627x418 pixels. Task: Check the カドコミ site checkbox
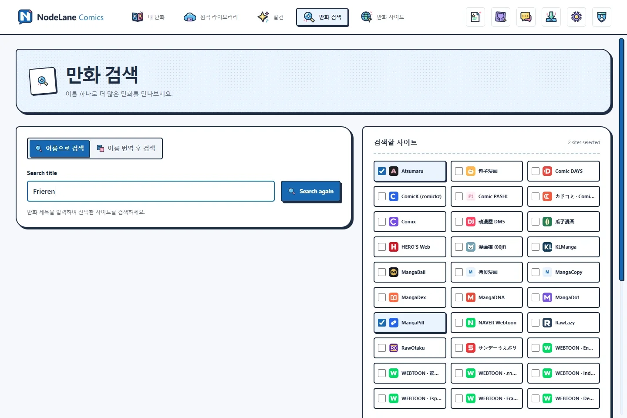(x=536, y=196)
